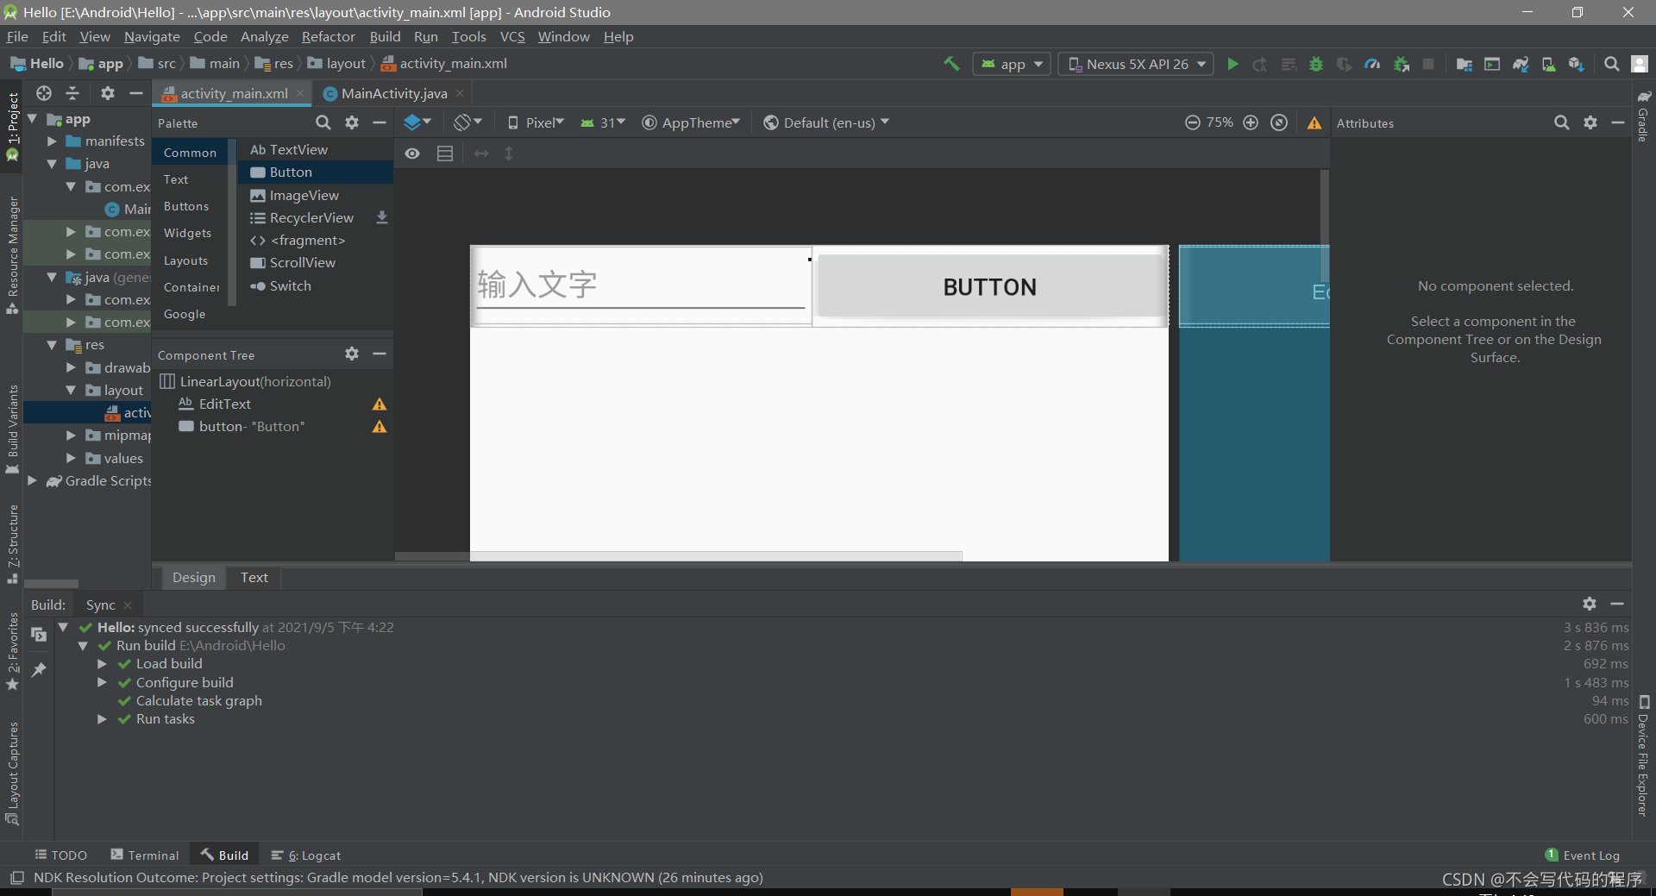The image size is (1656, 896).
Task: Click the EditText field on design canvas
Action: point(641,286)
